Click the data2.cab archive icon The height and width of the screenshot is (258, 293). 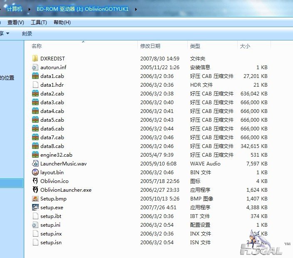[x=35, y=93]
